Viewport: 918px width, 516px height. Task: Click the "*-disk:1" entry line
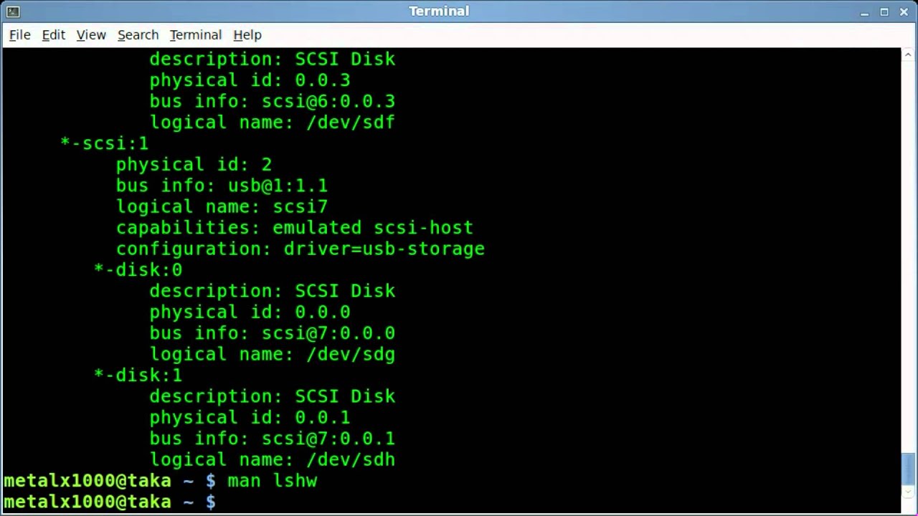138,376
